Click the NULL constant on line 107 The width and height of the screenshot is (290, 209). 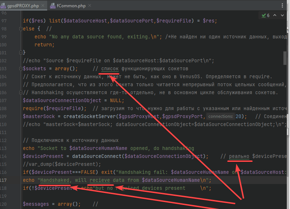point(115,100)
